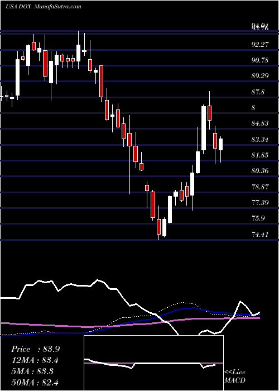Image resolution: width=279 pixels, height=391 pixels.
Task: Select the 92.27 price axis label
Action: pos(260,45)
